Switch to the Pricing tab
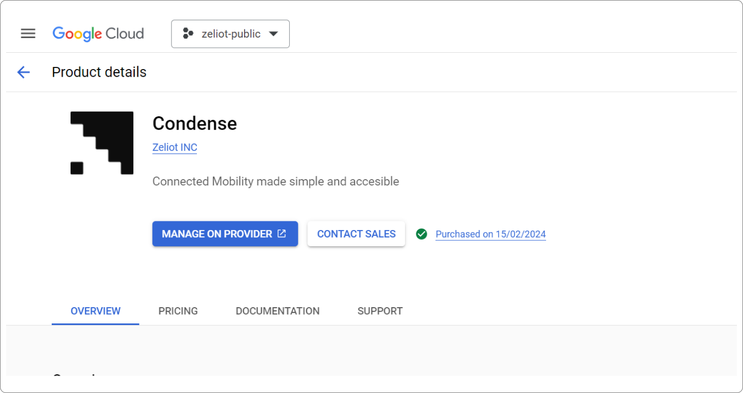This screenshot has height=393, width=743. point(178,311)
